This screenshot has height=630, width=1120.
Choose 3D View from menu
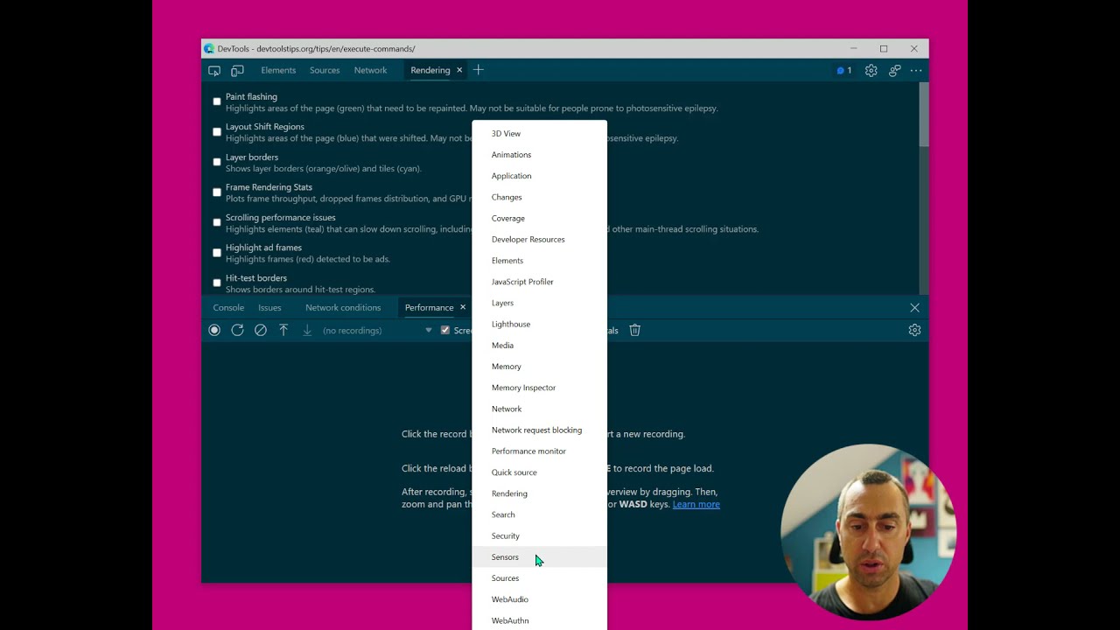click(539, 134)
